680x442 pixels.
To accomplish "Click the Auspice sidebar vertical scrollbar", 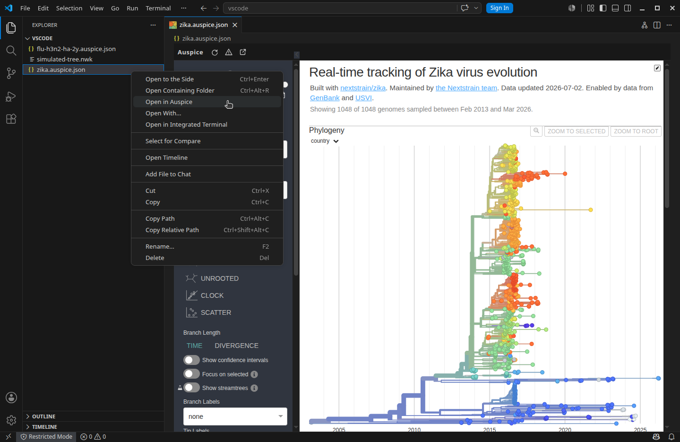I will [x=296, y=173].
